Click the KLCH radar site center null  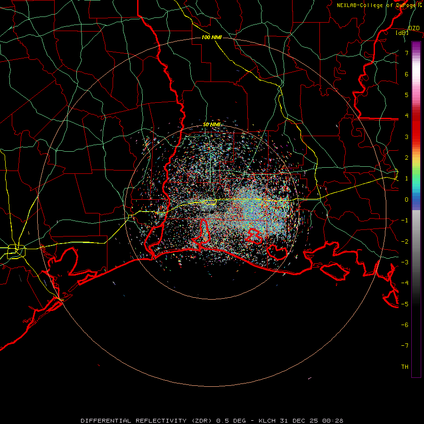(x=212, y=212)
